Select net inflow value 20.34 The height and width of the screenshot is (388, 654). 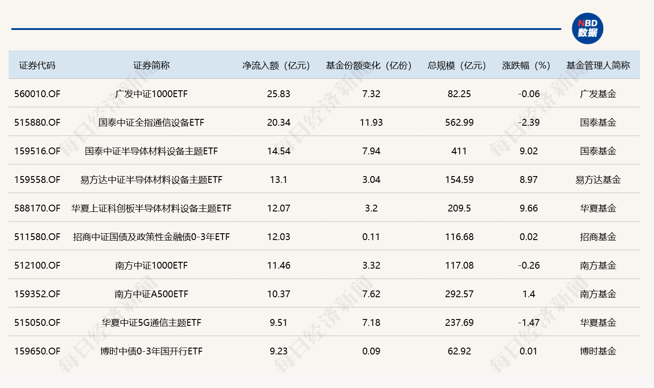[x=279, y=123]
